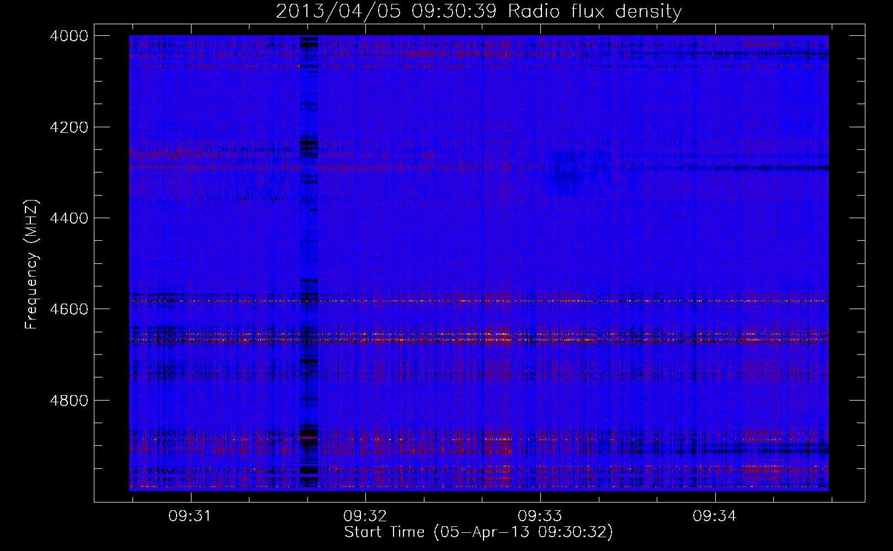The width and height of the screenshot is (893, 551).
Task: Select the "Frequency (MHZ)" axis title
Action: (31, 264)
